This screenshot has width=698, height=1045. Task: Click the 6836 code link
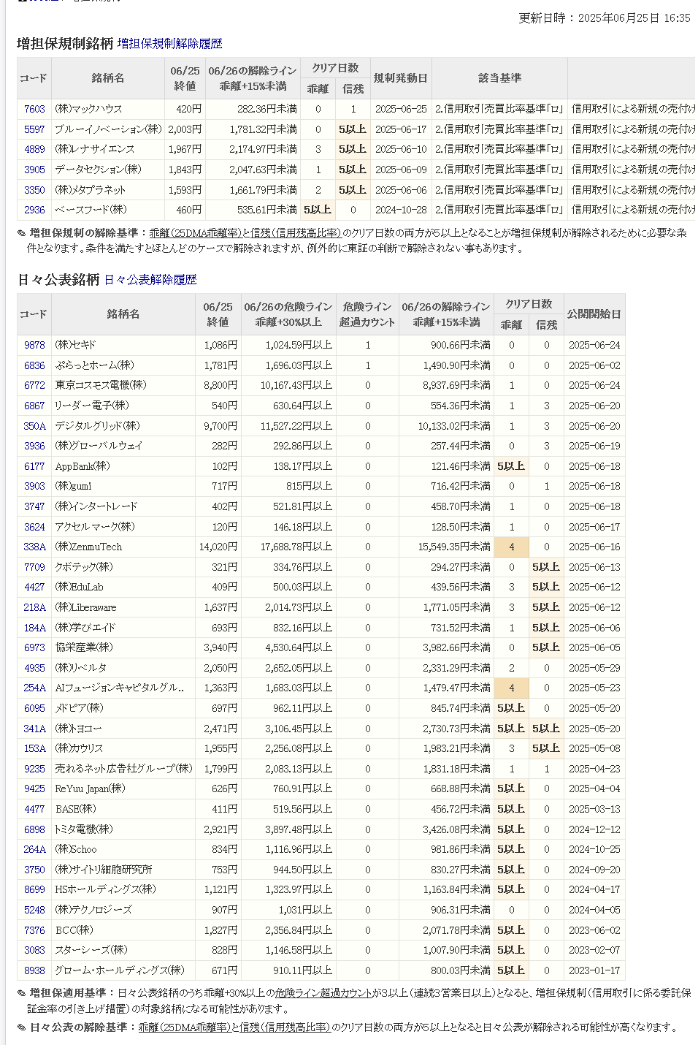[x=34, y=365]
